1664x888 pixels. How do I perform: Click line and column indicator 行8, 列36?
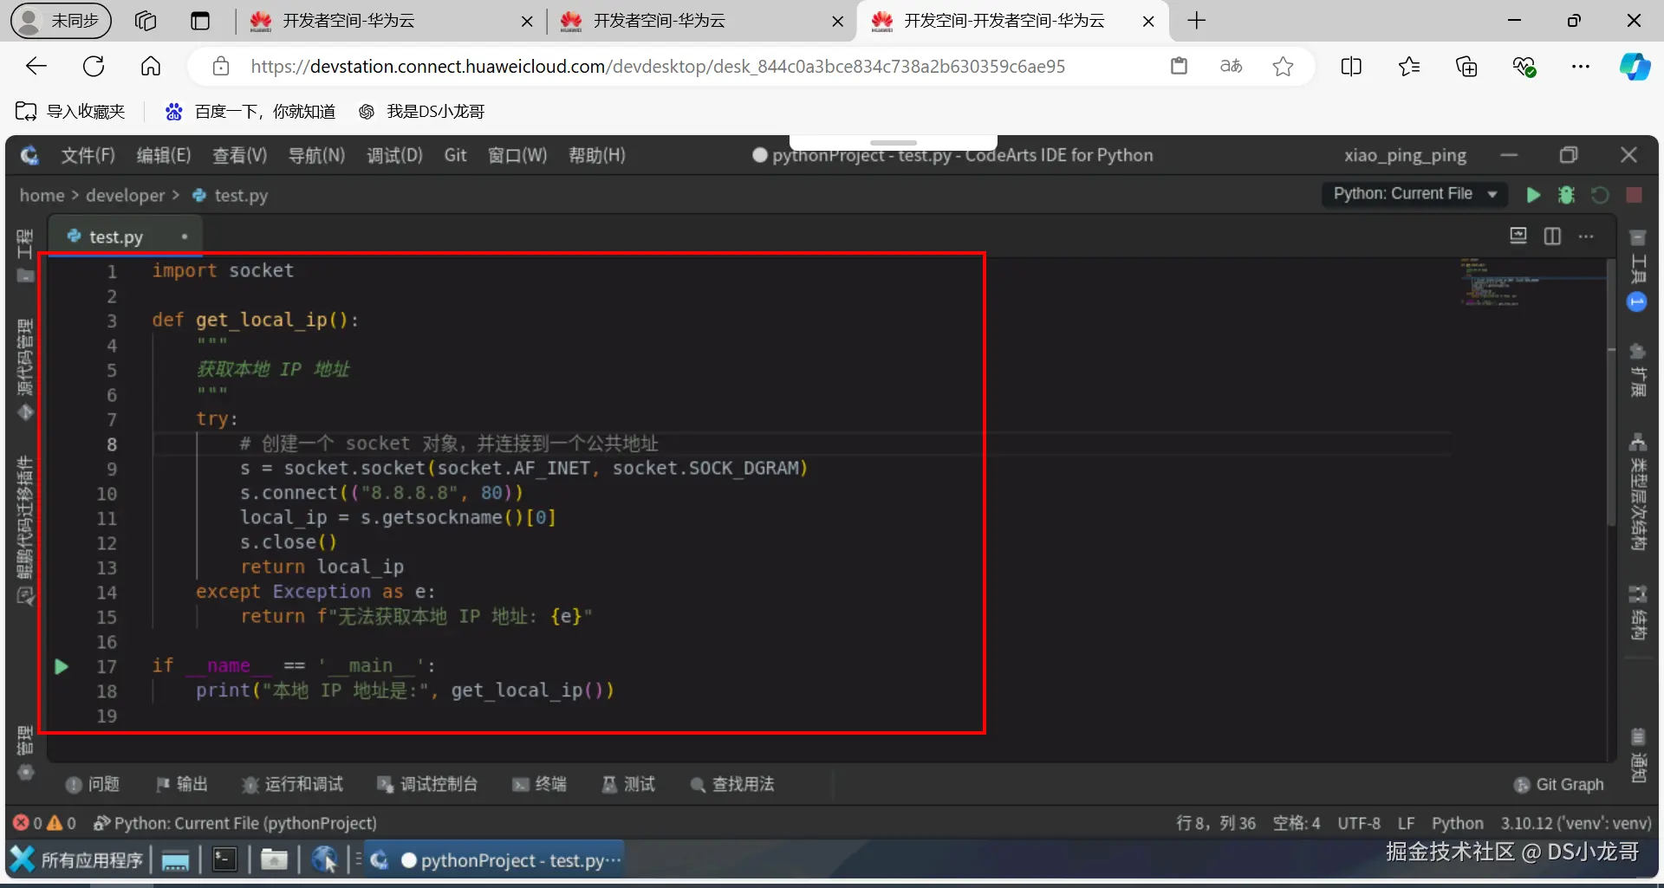(x=1215, y=823)
